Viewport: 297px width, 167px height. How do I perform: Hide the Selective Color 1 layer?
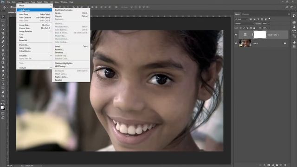click(x=236, y=35)
